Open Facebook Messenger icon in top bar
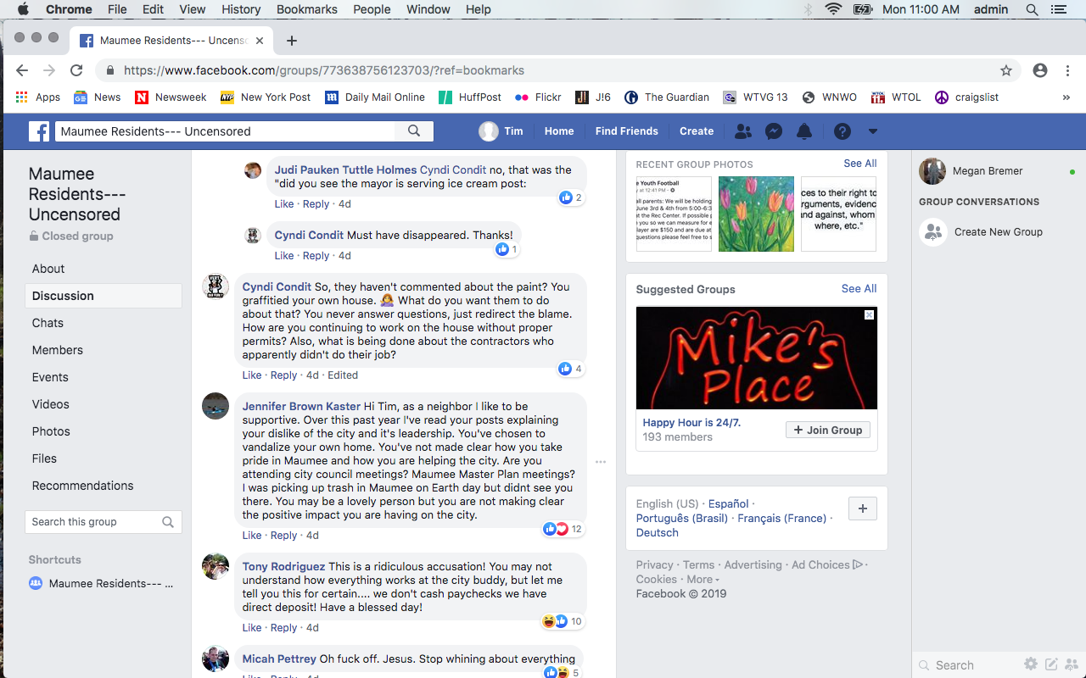The image size is (1086, 678). point(773,131)
